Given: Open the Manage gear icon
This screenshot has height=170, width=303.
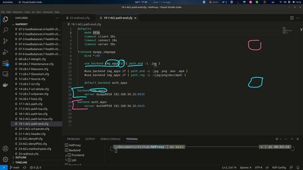Looking at the screenshot, I should pos(5,160).
